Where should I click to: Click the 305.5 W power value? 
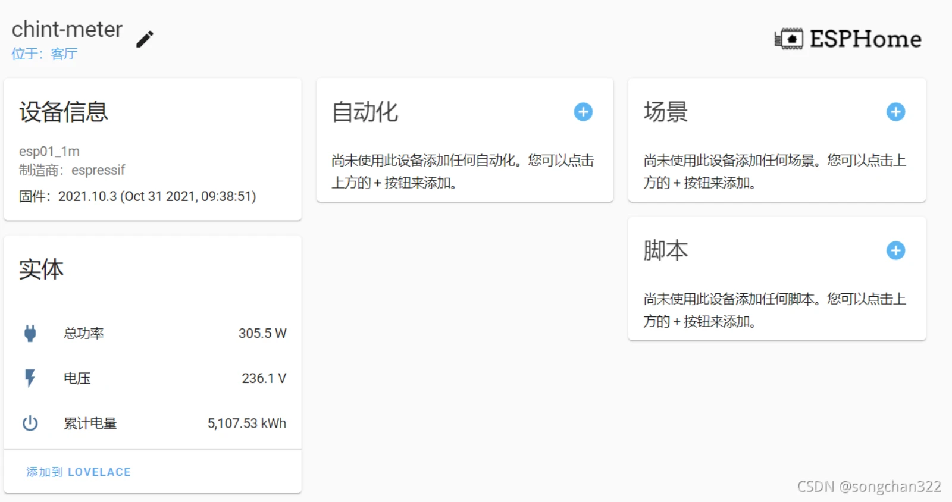[262, 333]
